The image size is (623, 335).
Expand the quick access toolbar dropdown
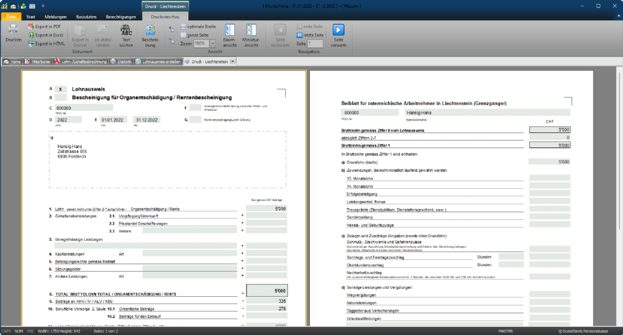point(43,6)
